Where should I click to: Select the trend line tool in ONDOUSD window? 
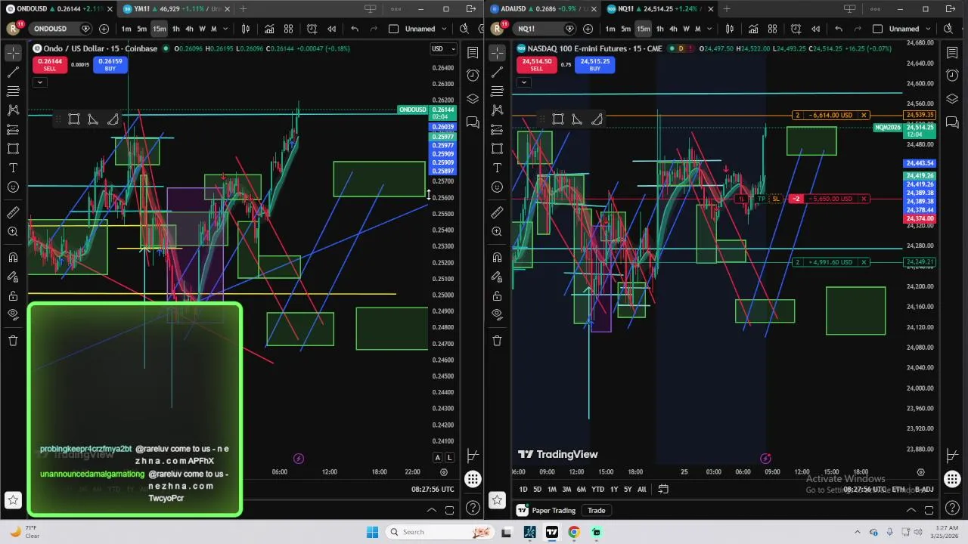point(13,73)
